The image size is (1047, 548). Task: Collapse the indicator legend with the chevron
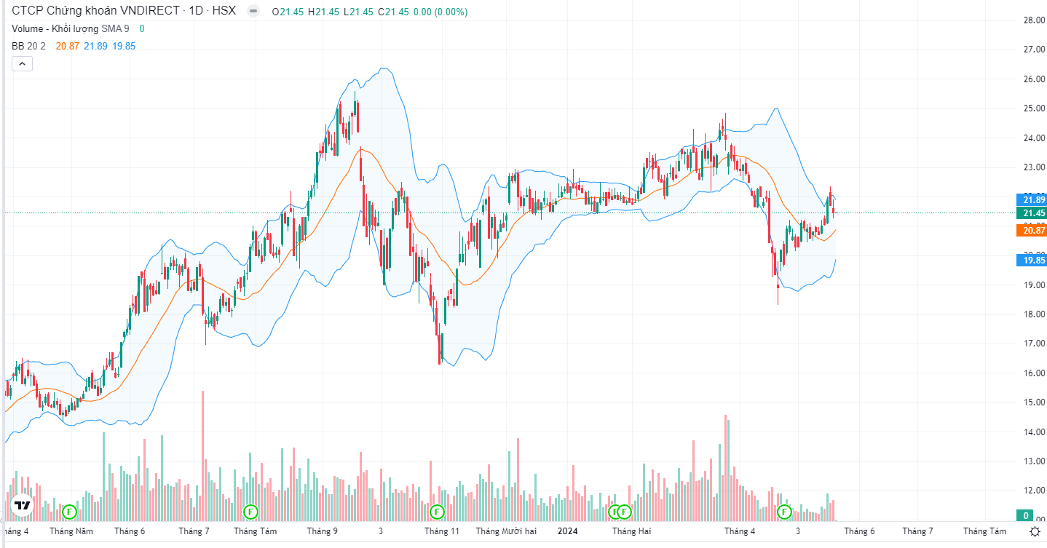point(22,64)
